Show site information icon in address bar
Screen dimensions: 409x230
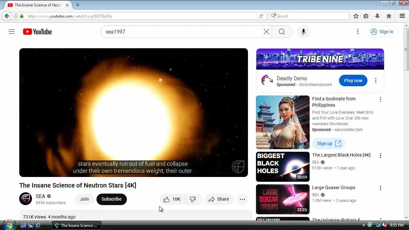pos(16,16)
